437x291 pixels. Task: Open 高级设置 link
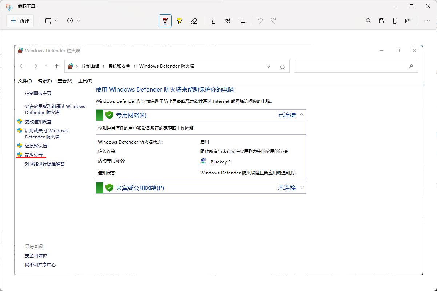click(x=34, y=155)
